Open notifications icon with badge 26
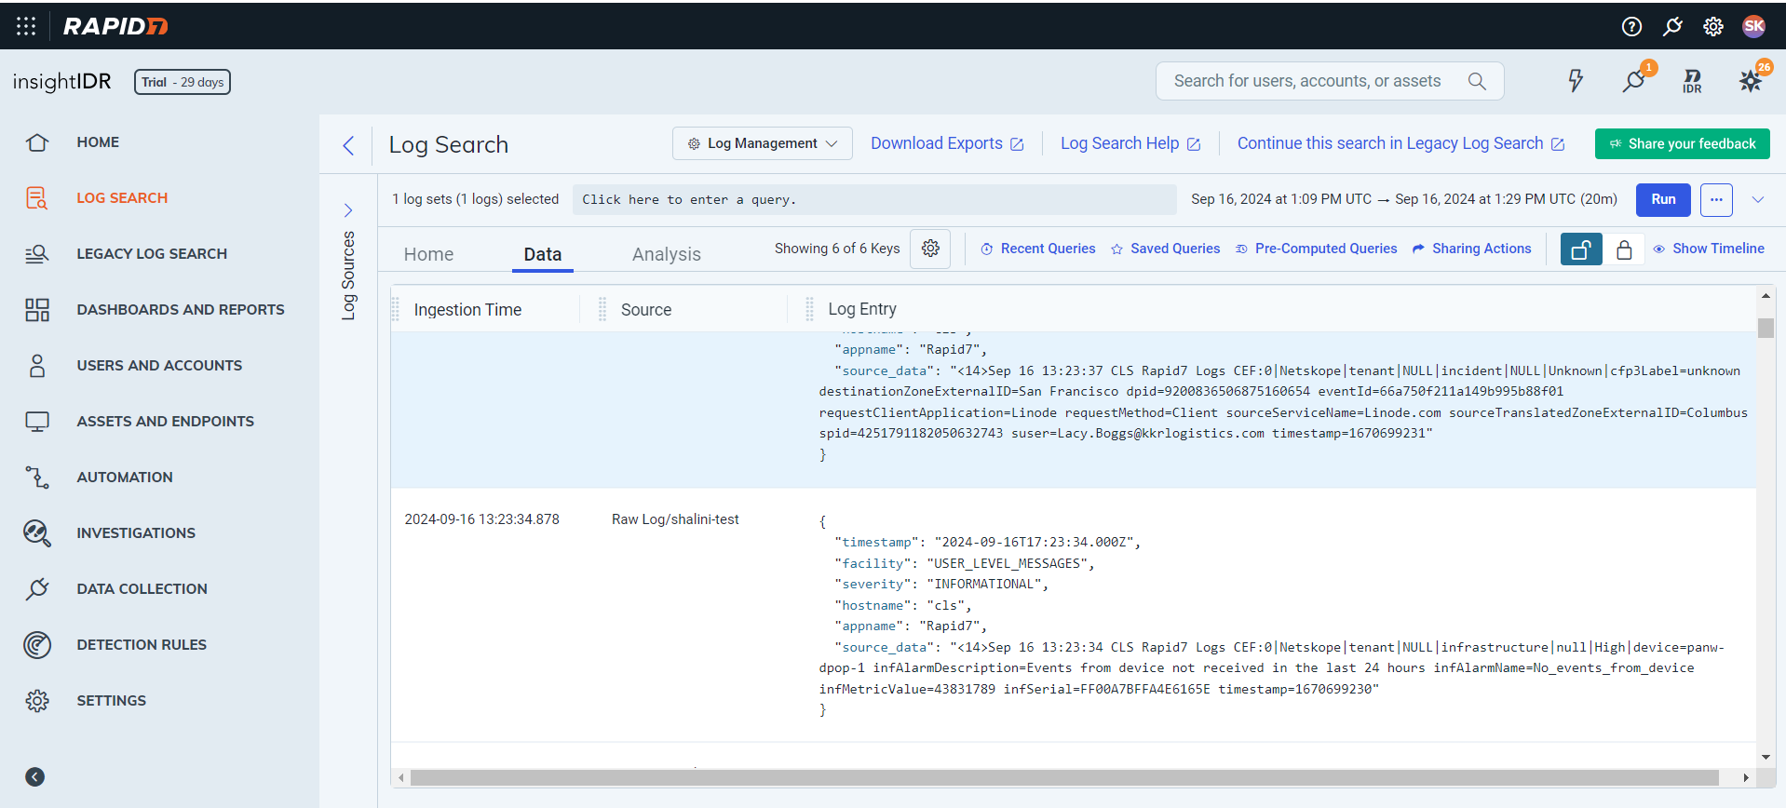The width and height of the screenshot is (1786, 808). tap(1751, 81)
